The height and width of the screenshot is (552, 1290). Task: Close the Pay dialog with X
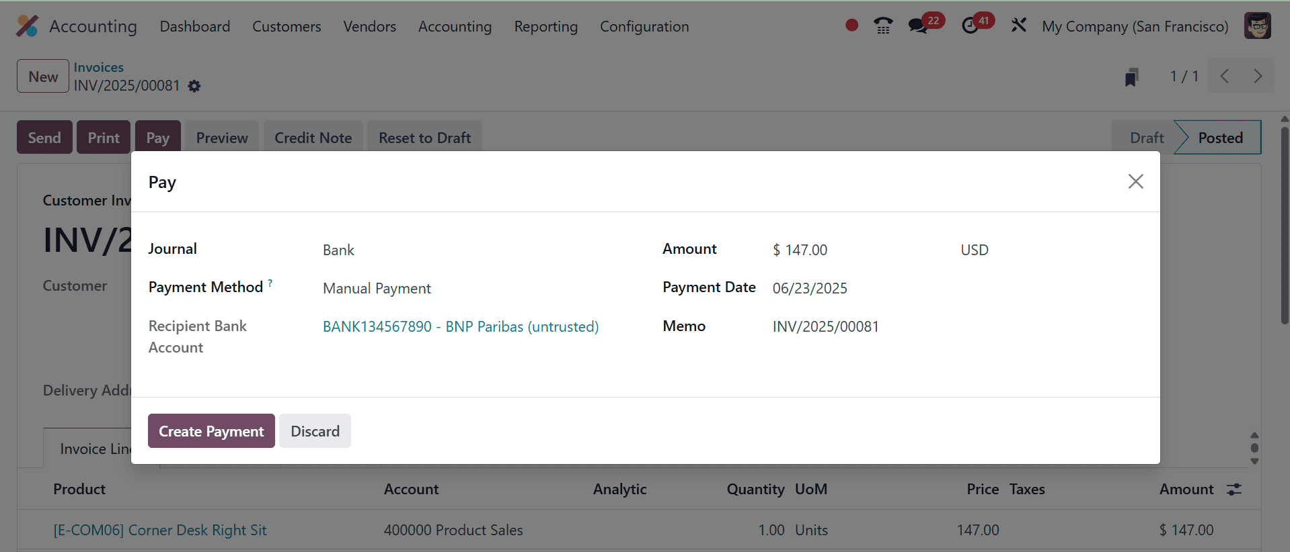point(1135,181)
